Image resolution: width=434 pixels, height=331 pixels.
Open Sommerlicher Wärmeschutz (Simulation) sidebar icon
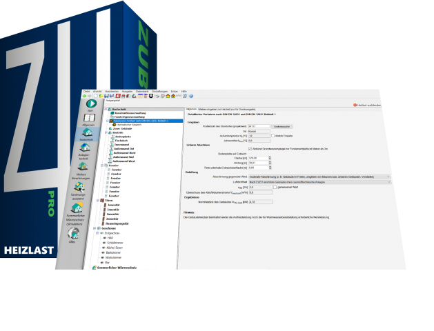pyautogui.click(x=77, y=208)
